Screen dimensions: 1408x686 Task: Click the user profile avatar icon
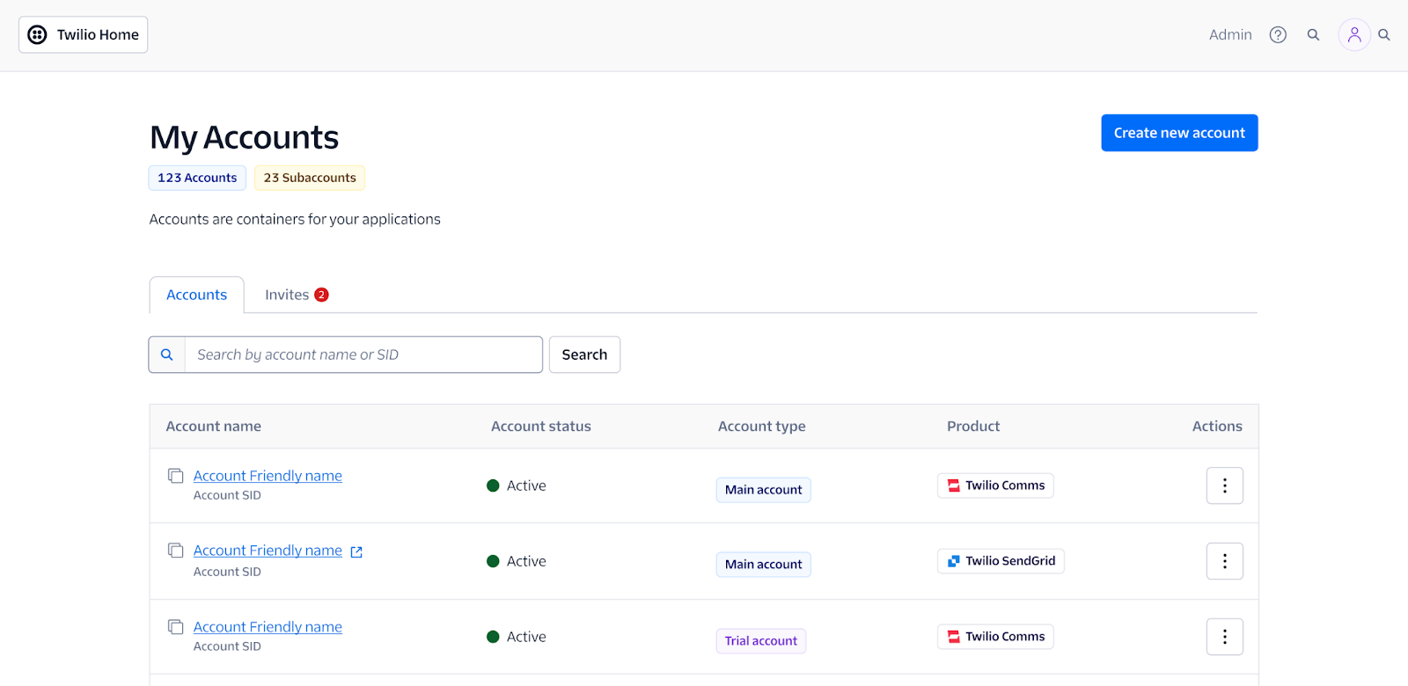[x=1354, y=35]
